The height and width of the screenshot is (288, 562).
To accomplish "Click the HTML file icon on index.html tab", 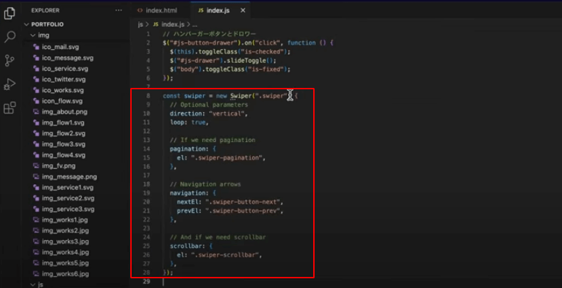I will click(140, 10).
